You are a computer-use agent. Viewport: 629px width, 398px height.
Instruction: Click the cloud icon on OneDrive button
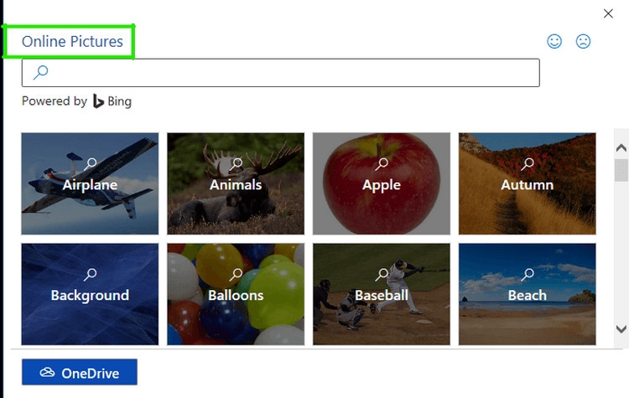47,372
